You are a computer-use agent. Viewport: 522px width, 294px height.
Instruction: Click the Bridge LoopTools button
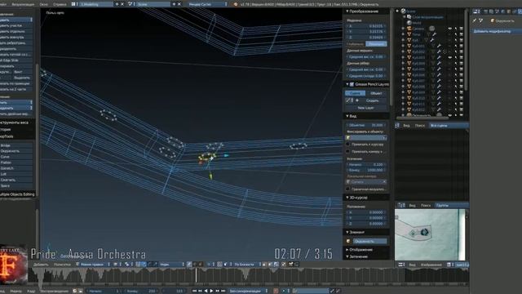click(x=16, y=145)
